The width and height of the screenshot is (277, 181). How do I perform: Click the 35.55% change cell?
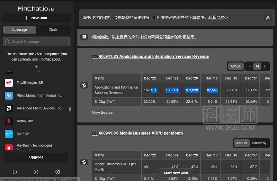(171, 102)
